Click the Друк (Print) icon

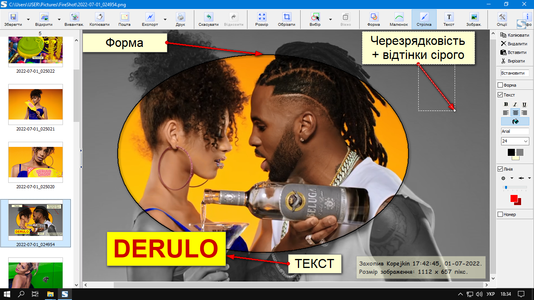point(181,19)
